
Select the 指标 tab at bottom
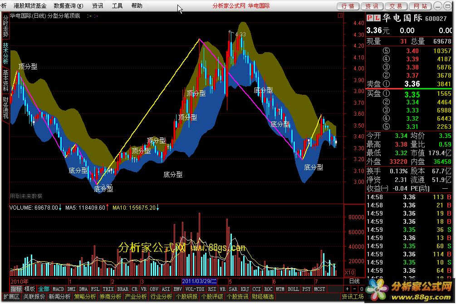pyautogui.click(x=16, y=289)
